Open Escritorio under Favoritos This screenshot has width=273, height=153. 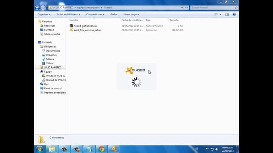49,30
